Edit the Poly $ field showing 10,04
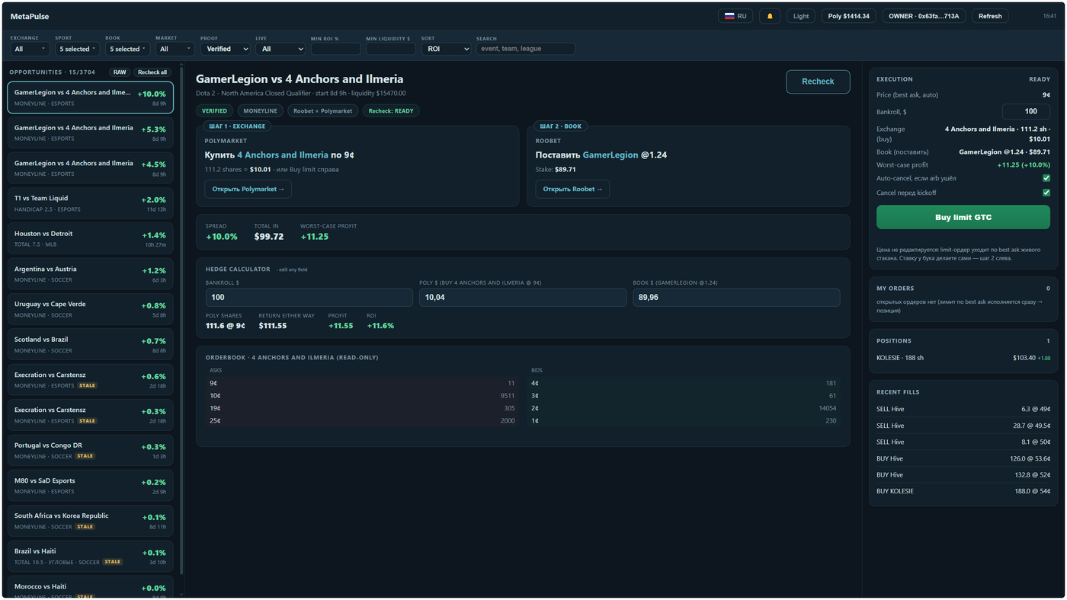The height and width of the screenshot is (600, 1067). tap(523, 297)
